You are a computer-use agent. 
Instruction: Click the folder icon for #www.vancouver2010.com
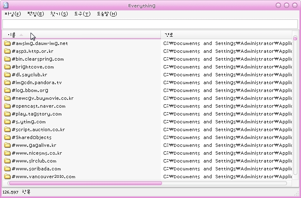[7, 177]
